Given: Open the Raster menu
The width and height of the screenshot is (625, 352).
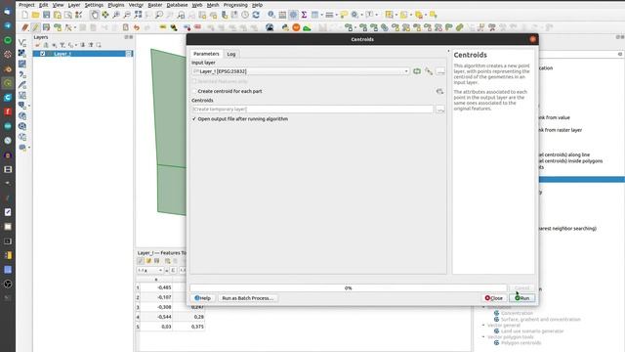Looking at the screenshot, I should click(155, 5).
